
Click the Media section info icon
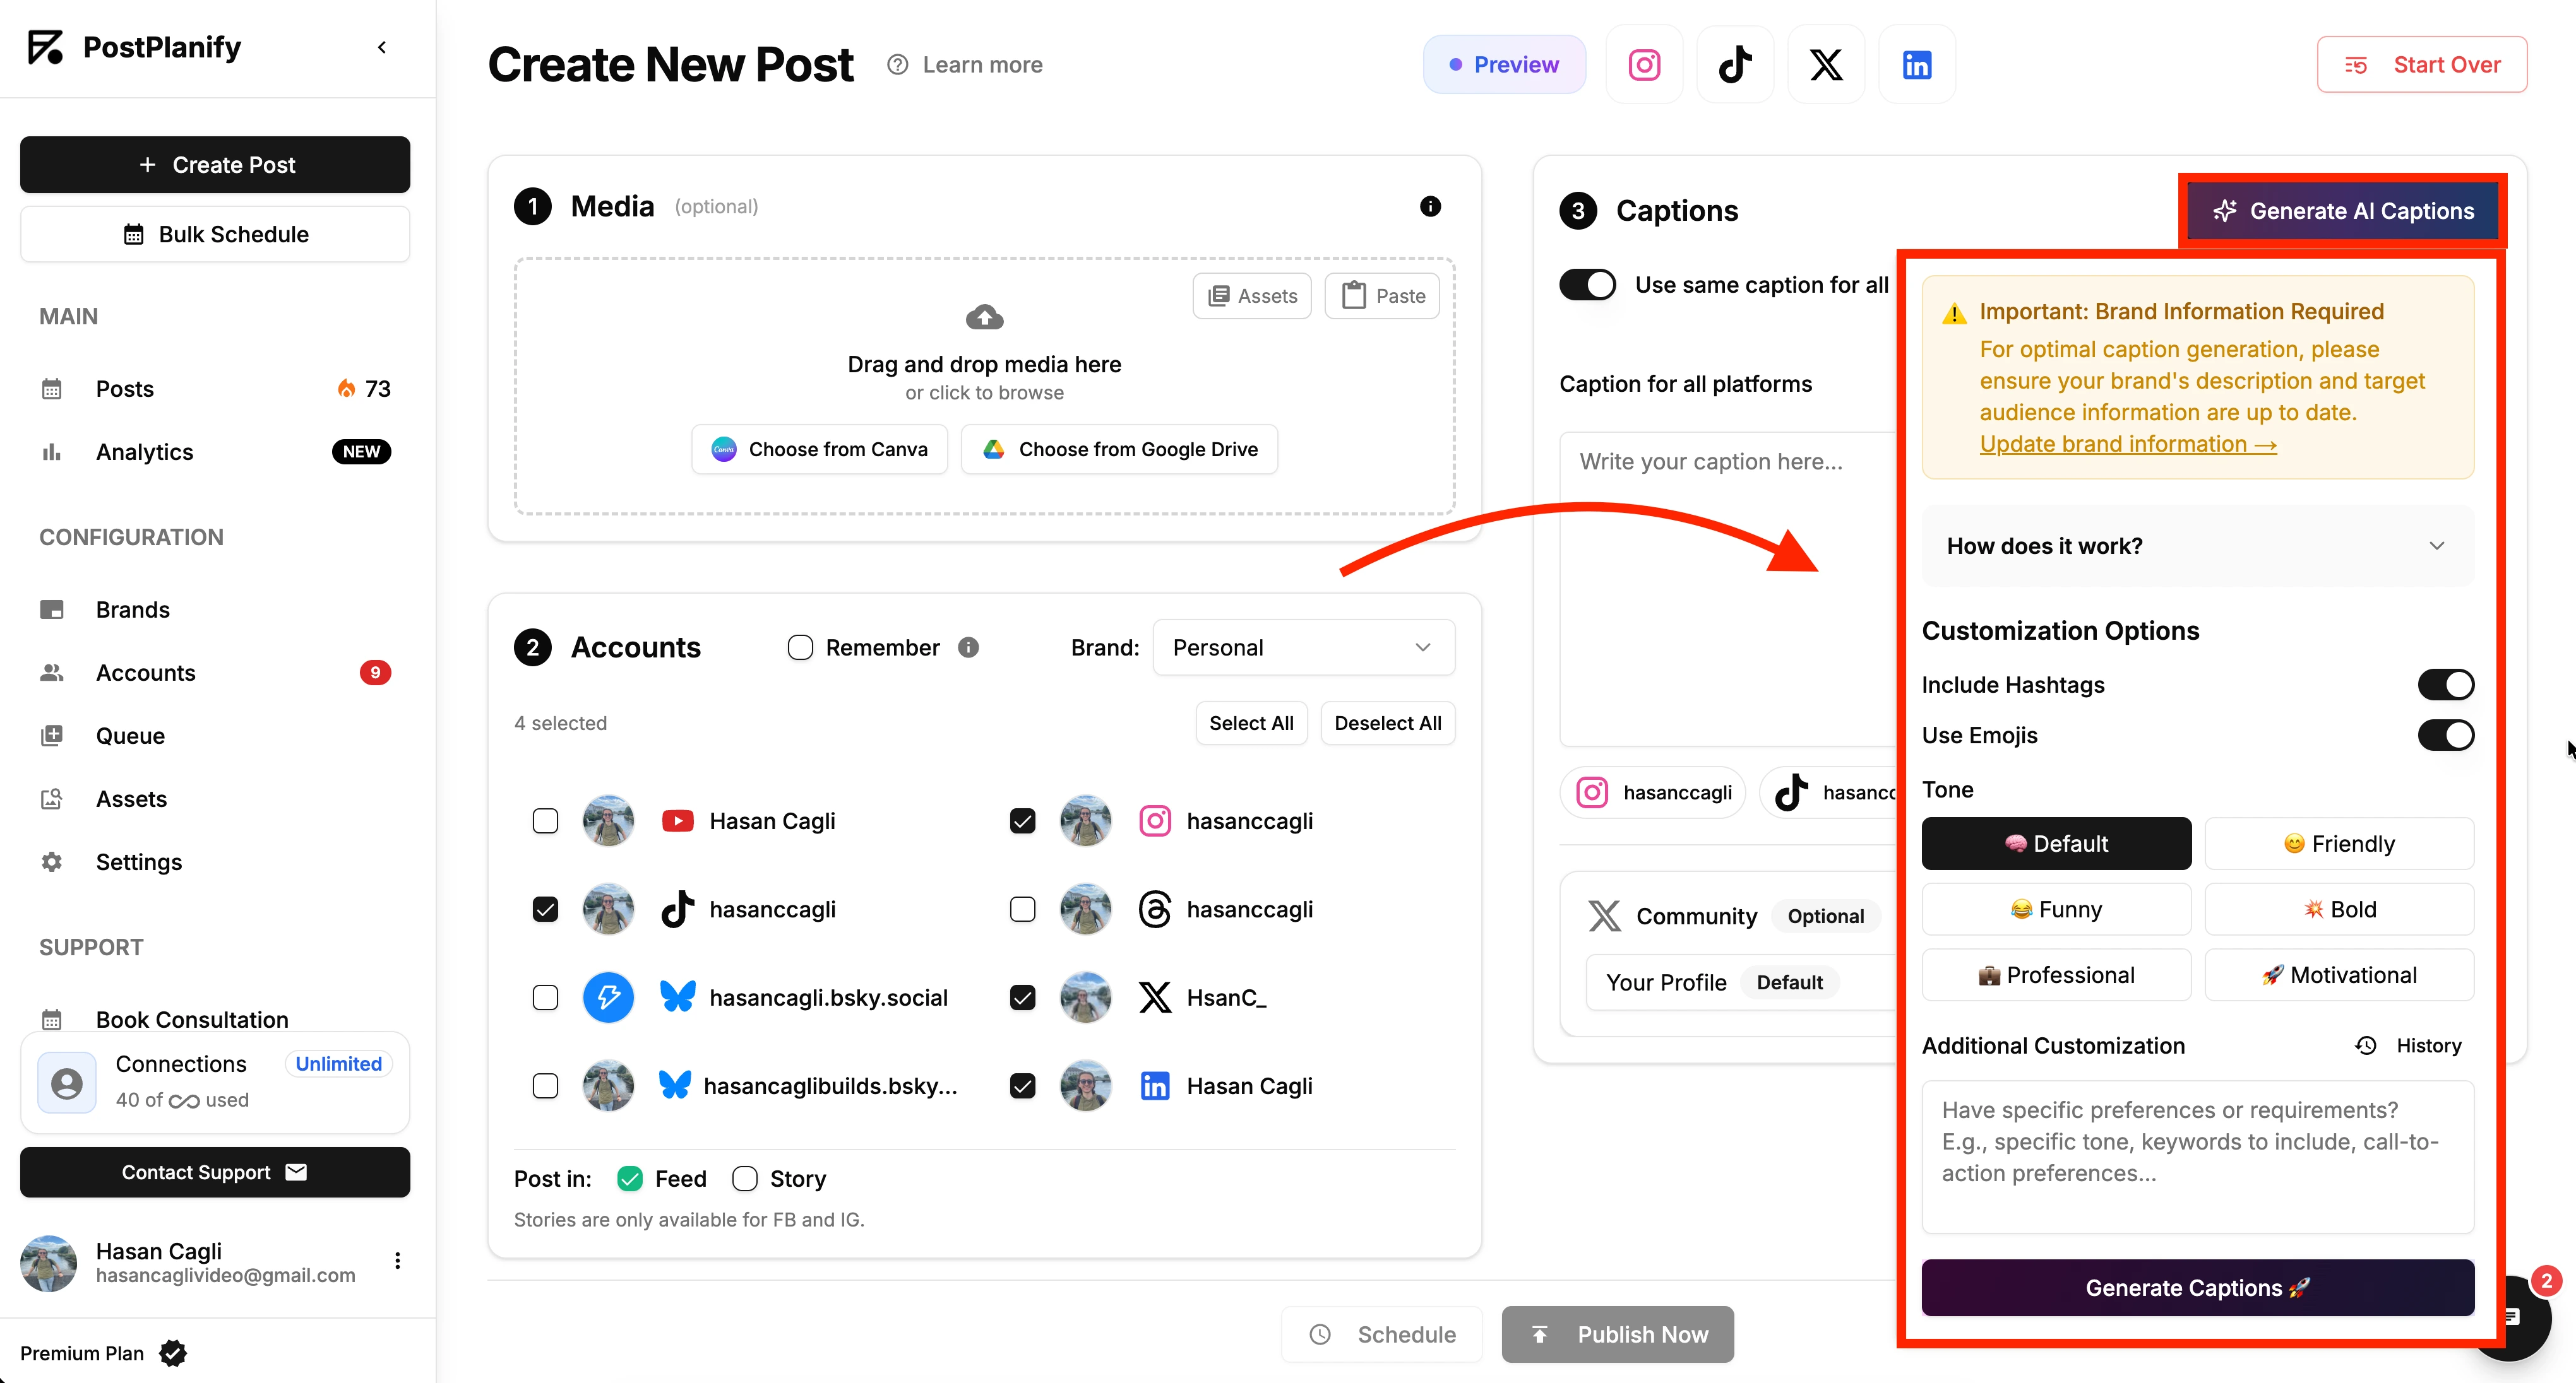pos(1430,206)
